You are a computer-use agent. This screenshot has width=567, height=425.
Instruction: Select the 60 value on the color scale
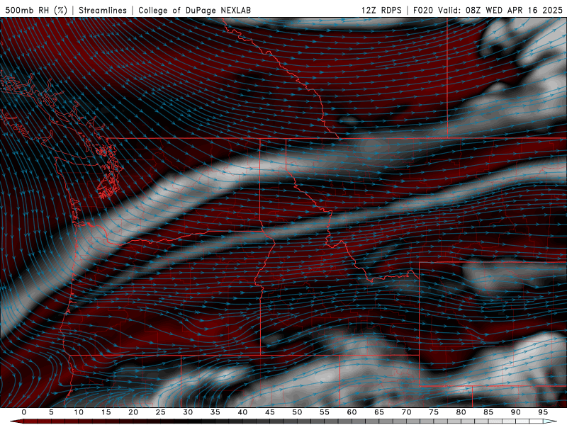(352, 412)
